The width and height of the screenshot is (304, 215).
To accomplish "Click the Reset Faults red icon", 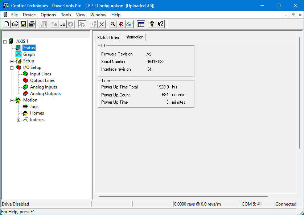I will [121, 24].
